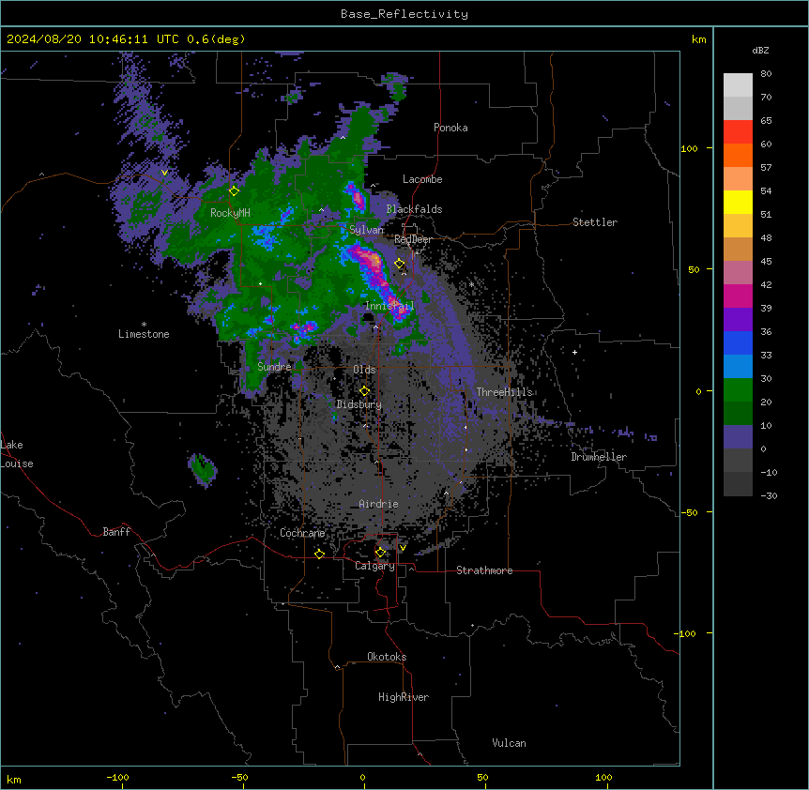Click the Limestone label
Screen dimensions: 809x790
(144, 334)
